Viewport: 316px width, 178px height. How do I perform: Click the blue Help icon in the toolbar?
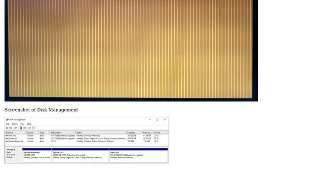[x=21, y=128]
